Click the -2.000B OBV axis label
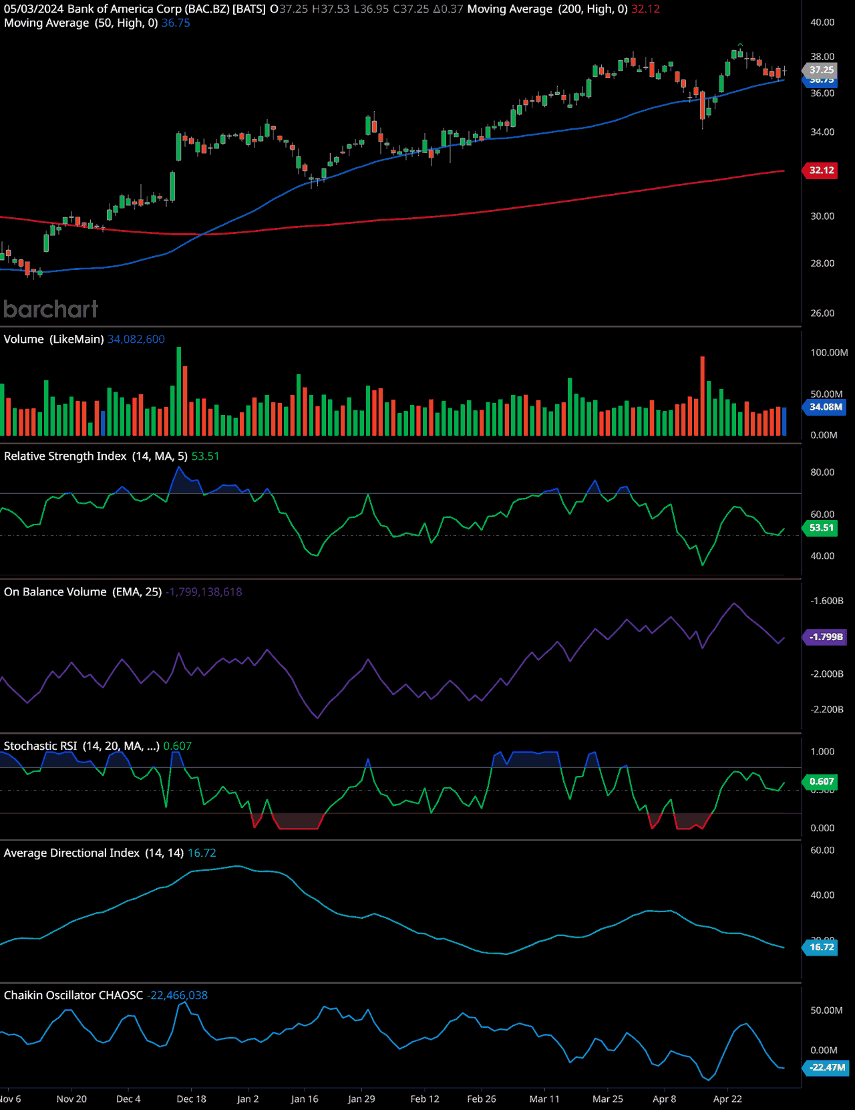855x1110 pixels. tap(827, 674)
